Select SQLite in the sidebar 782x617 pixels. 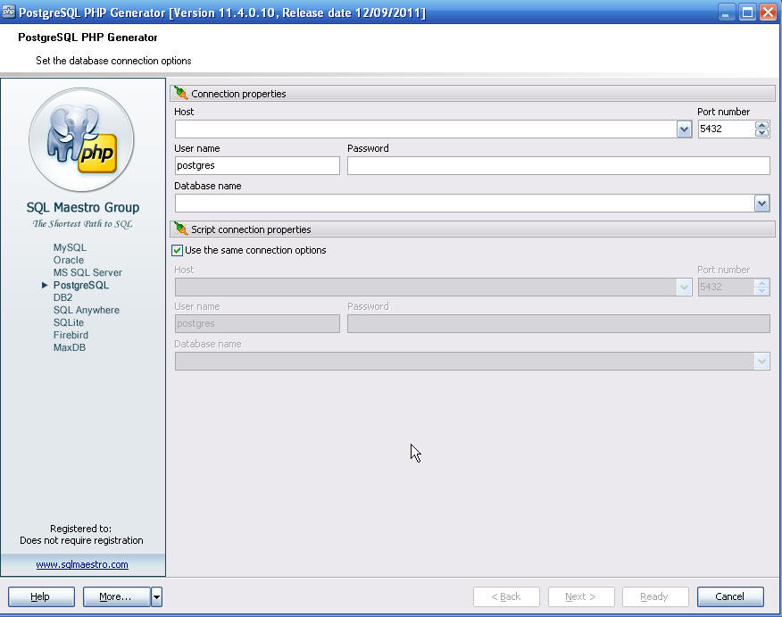68,322
